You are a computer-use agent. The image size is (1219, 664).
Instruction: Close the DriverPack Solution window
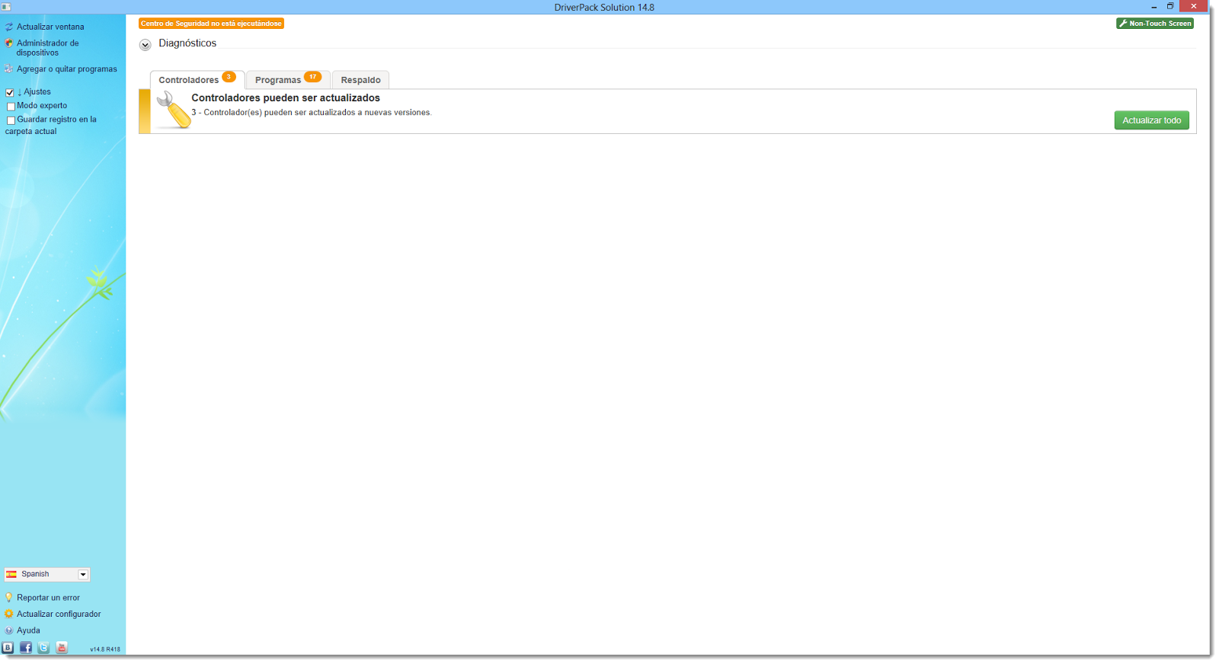[x=1193, y=6]
